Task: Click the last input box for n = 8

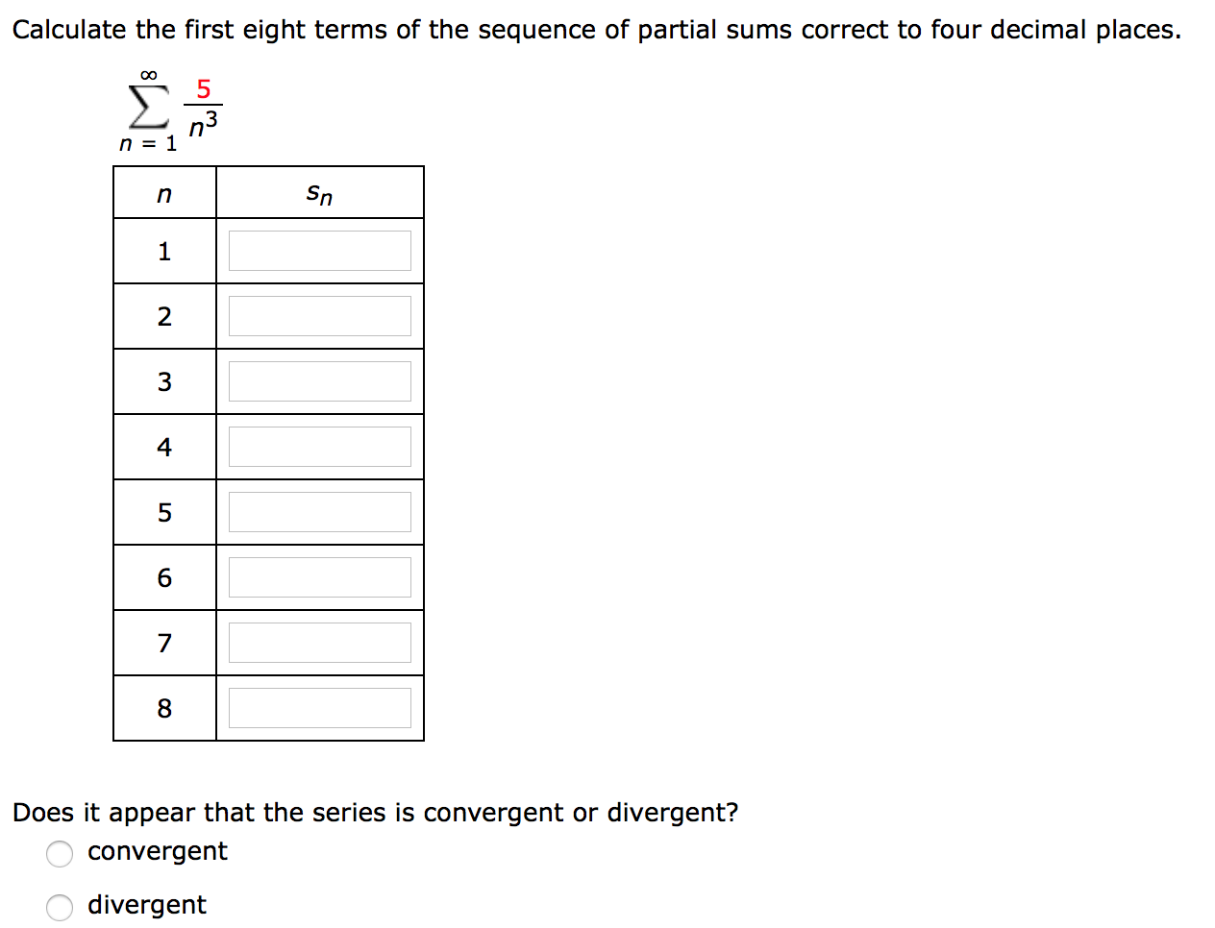Action: tap(319, 708)
